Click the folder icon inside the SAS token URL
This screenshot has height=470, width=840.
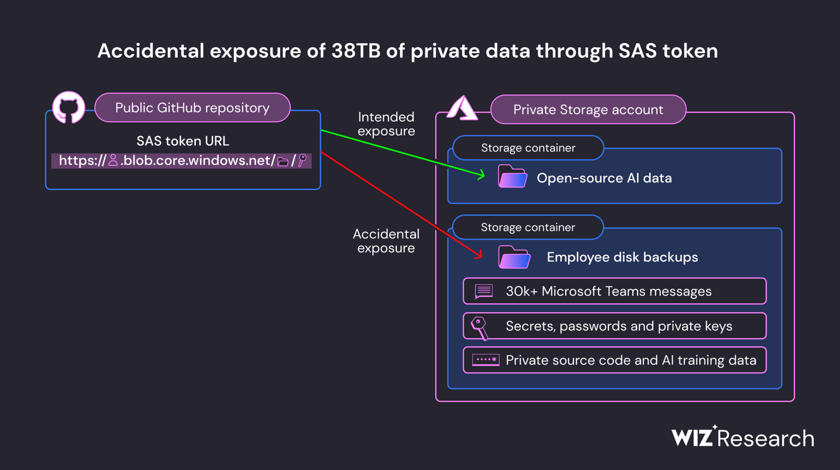[x=282, y=160]
